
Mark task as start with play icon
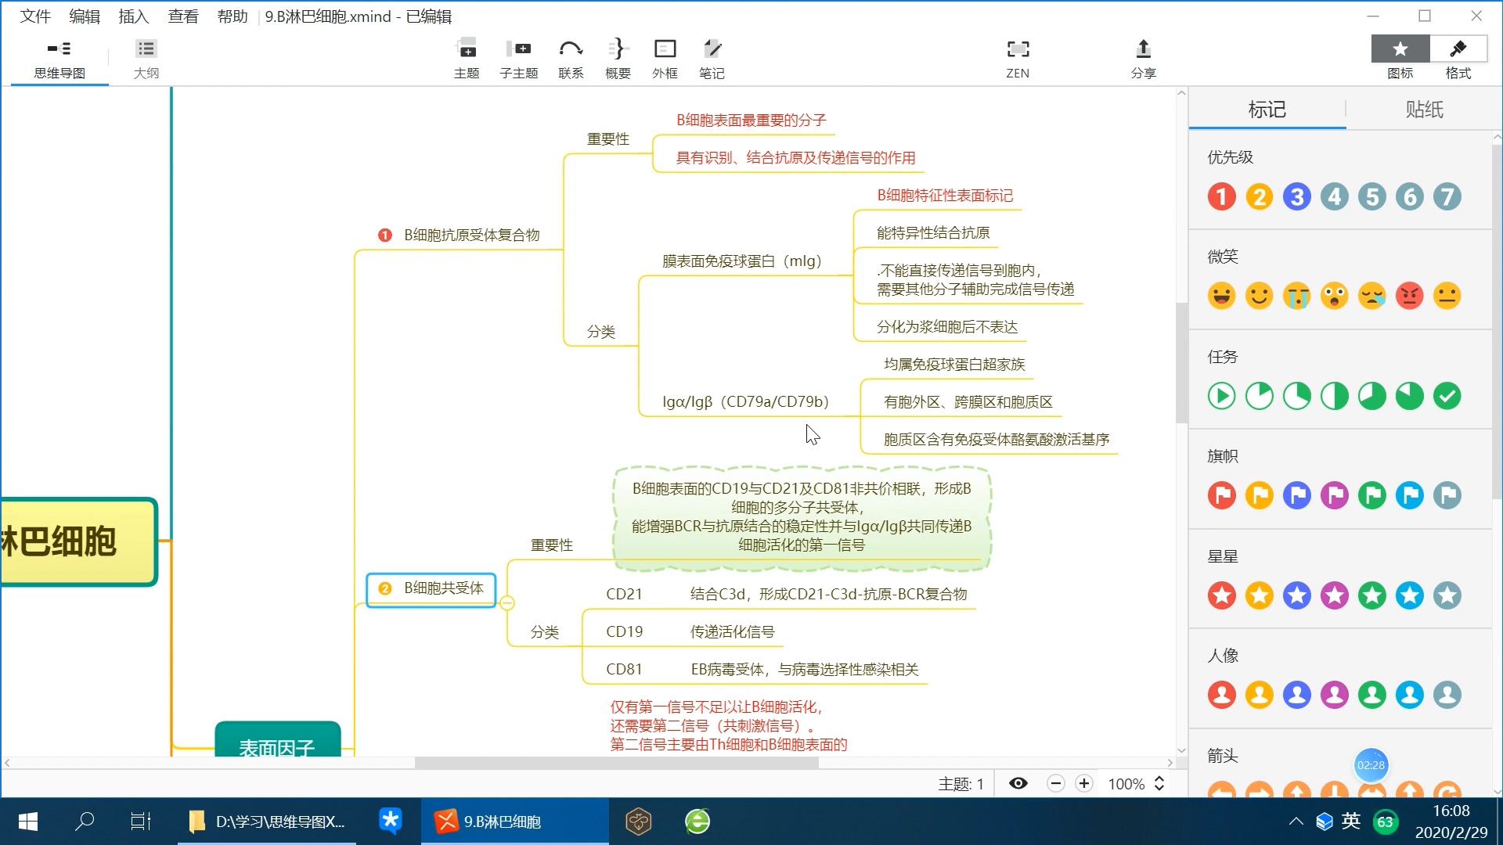click(1221, 396)
